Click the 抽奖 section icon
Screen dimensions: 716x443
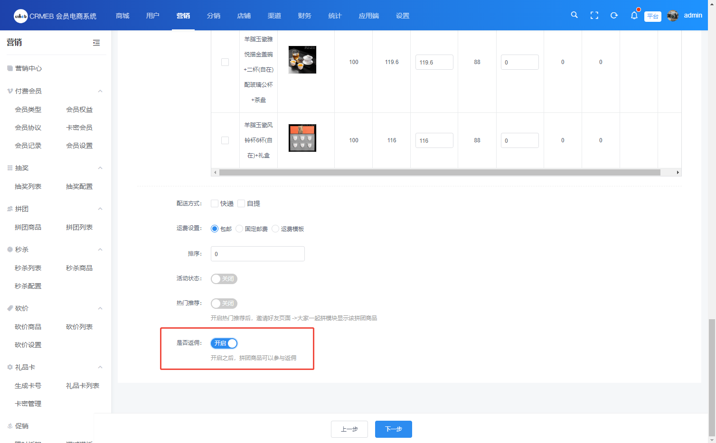pyautogui.click(x=10, y=168)
